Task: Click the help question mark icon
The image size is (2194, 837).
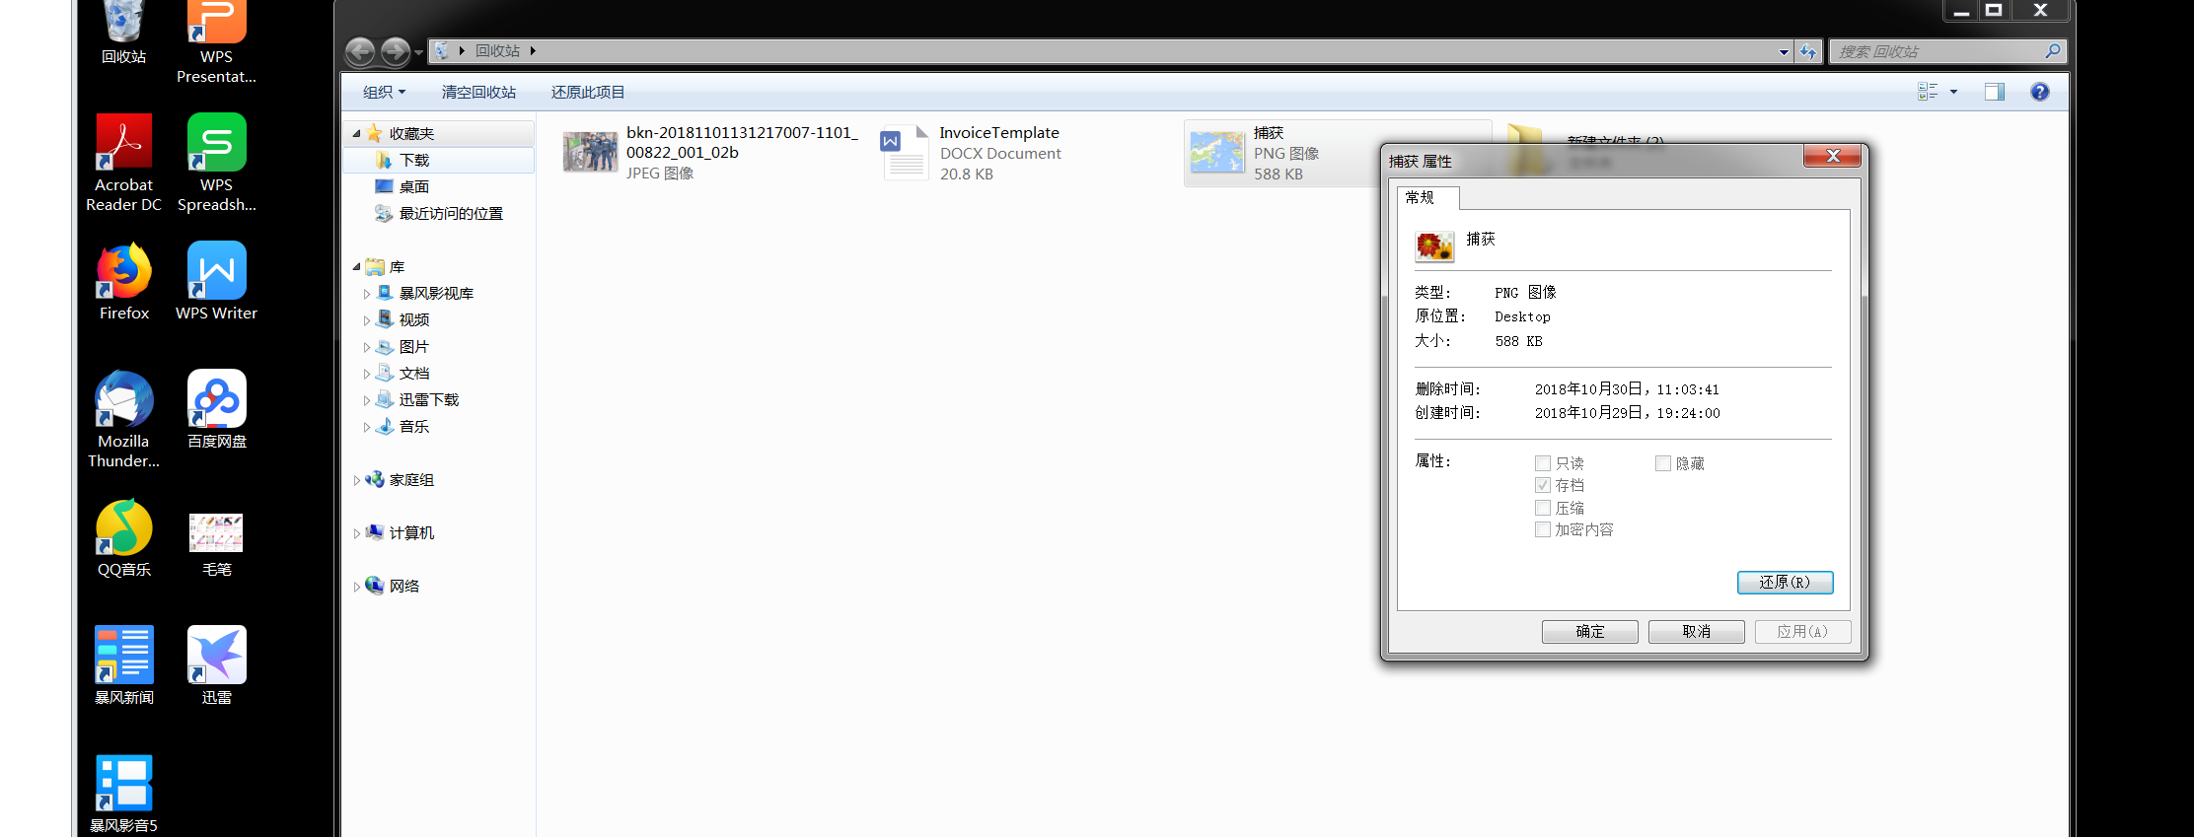Action: (2039, 92)
